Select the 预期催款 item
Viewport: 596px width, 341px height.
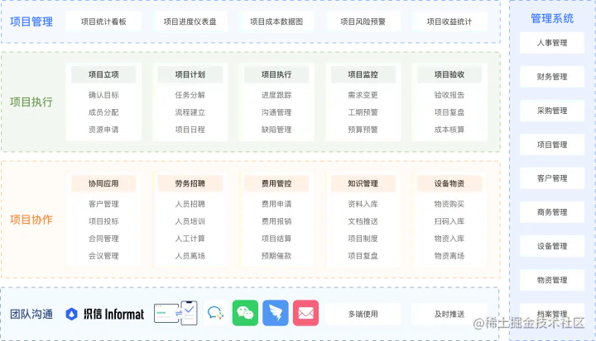(276, 256)
